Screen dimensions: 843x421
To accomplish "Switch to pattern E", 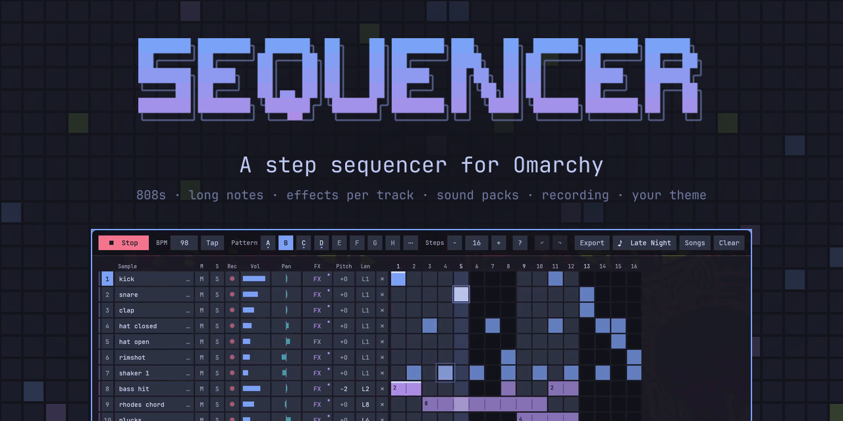I will (339, 243).
